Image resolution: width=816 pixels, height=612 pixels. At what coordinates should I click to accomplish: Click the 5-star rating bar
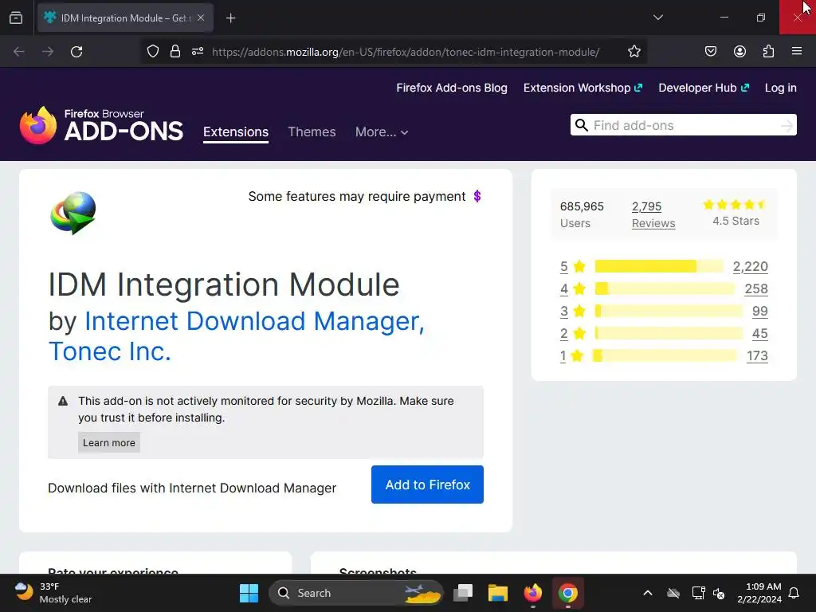[x=659, y=266]
